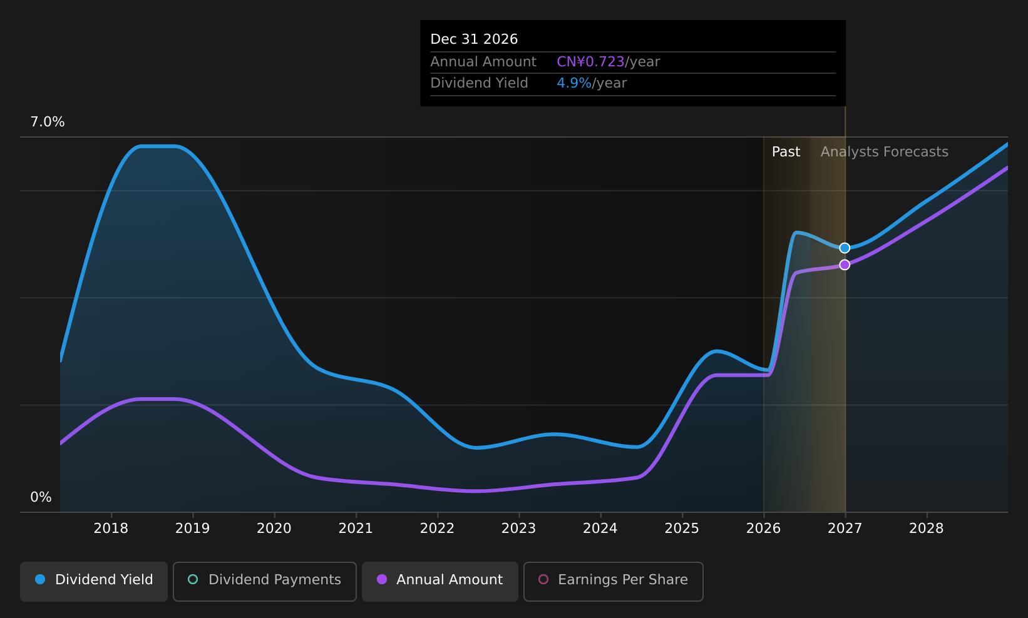Click the 2024 x-axis label
This screenshot has height=618, width=1028.
pos(600,529)
